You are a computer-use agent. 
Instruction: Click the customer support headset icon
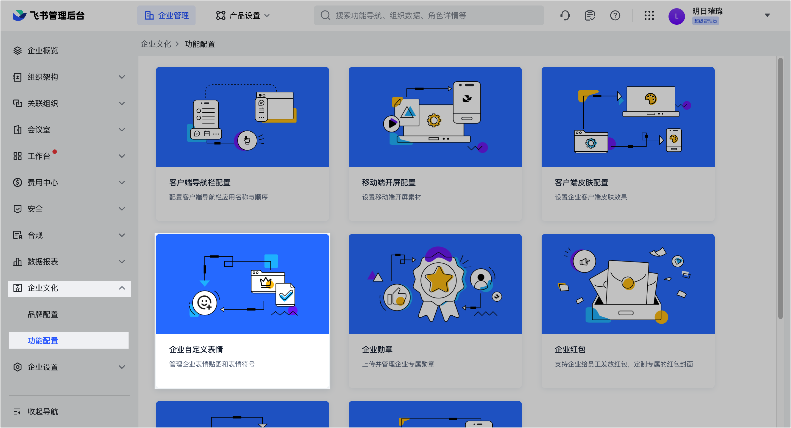pos(565,15)
